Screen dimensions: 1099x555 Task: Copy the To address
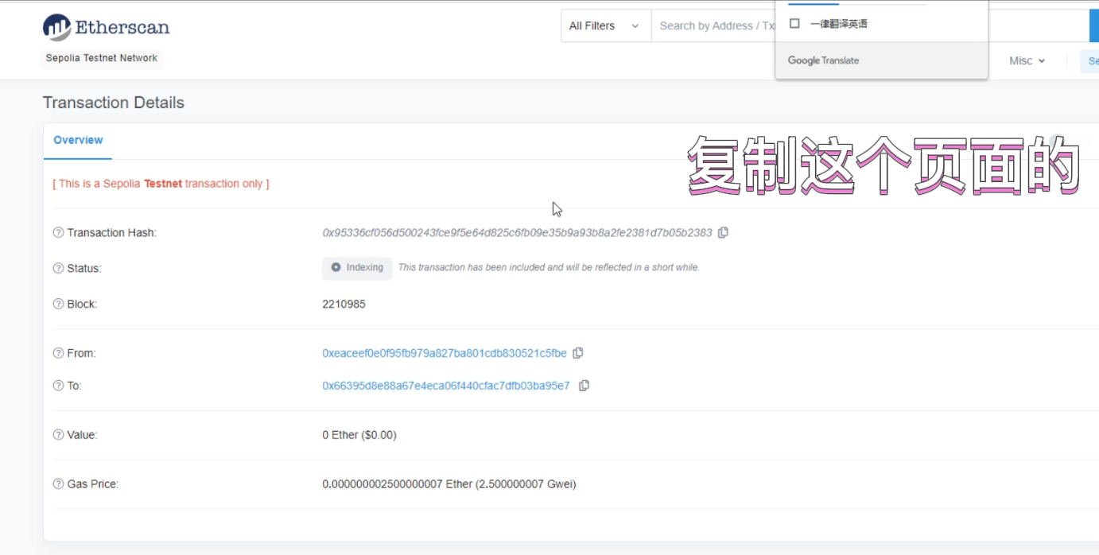pos(584,386)
